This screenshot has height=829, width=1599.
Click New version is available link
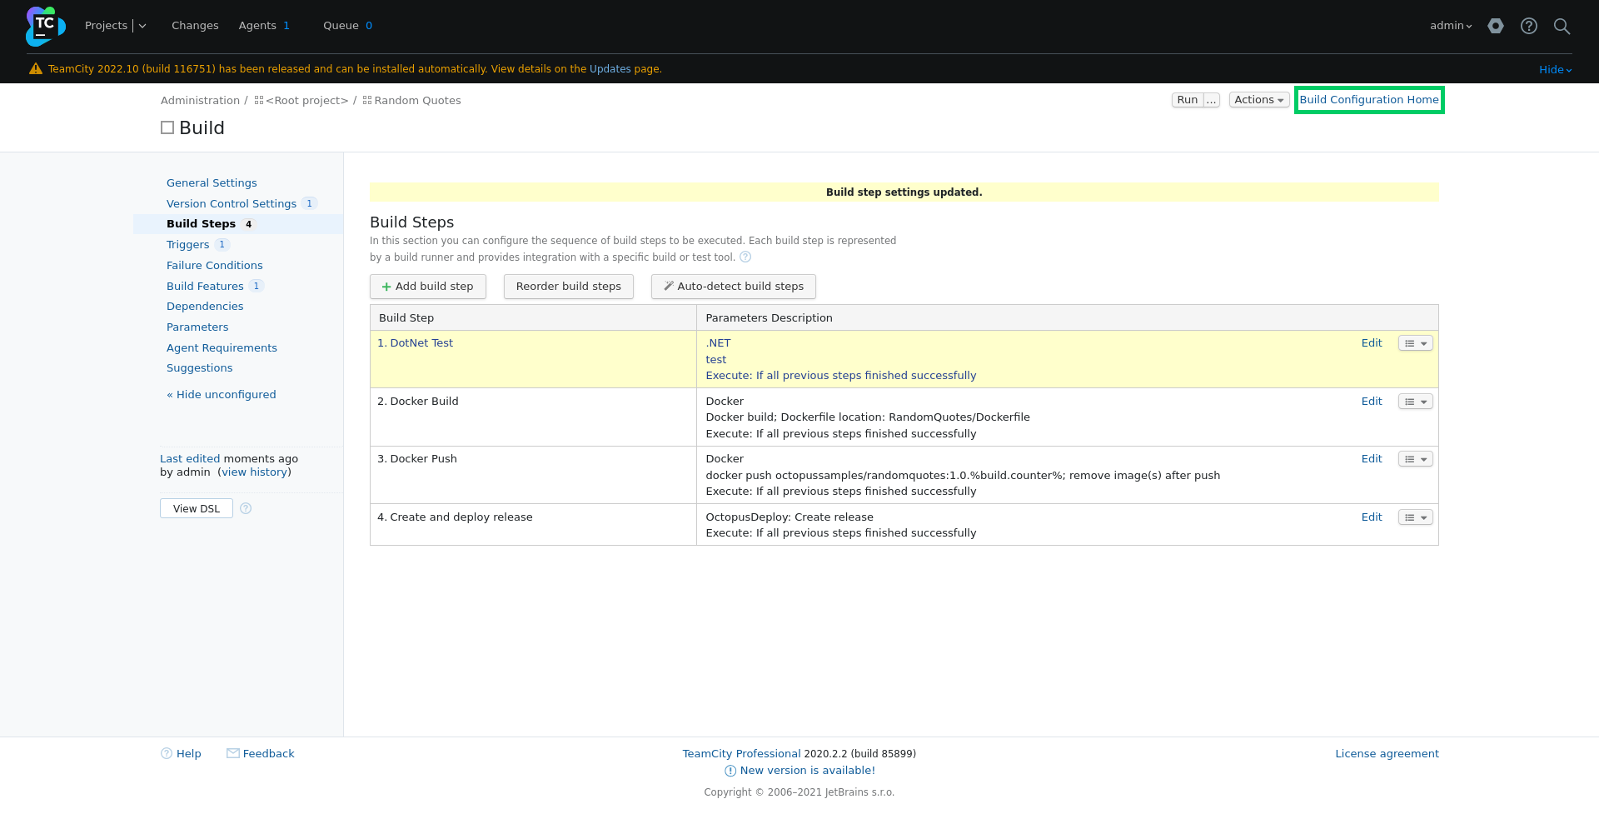[x=808, y=771]
